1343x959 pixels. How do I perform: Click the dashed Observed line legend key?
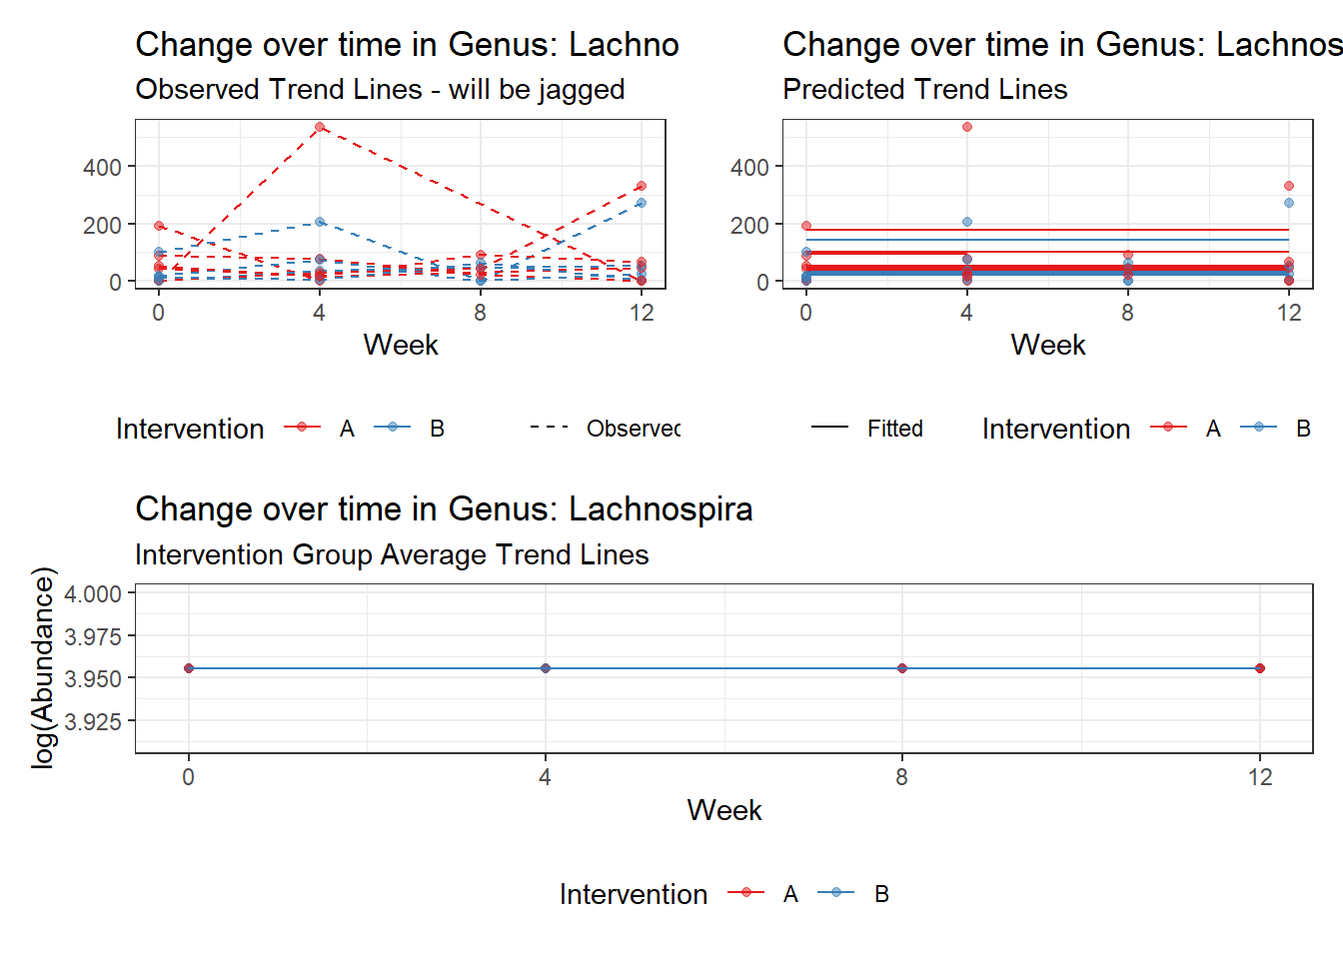(549, 428)
